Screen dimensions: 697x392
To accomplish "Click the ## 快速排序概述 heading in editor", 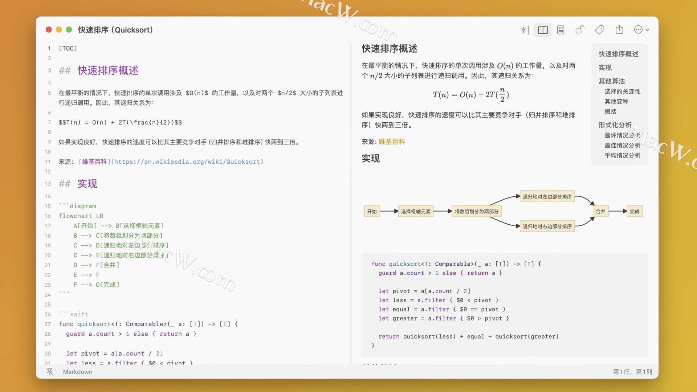I will tap(99, 70).
